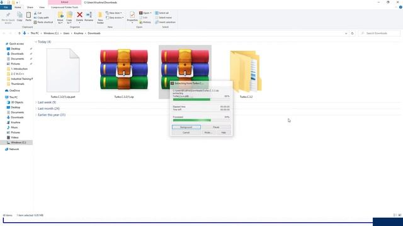
Task: Click Copy path in the Clipboard group
Action: point(41,18)
